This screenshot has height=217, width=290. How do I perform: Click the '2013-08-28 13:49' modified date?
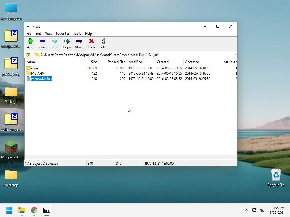pyautogui.click(x=141, y=73)
